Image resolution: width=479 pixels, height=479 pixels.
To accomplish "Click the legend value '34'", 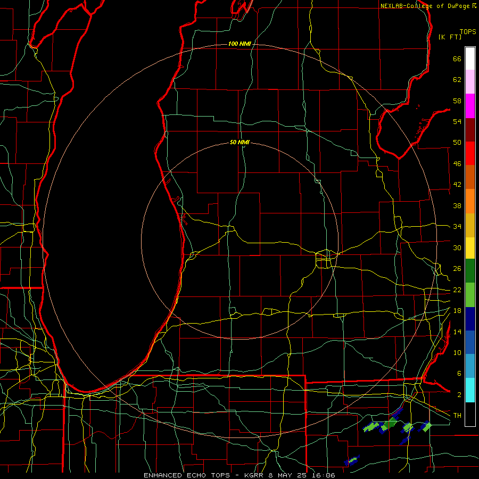I will pos(457,226).
